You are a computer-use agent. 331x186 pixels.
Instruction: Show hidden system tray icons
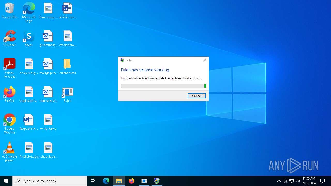pos(279,181)
